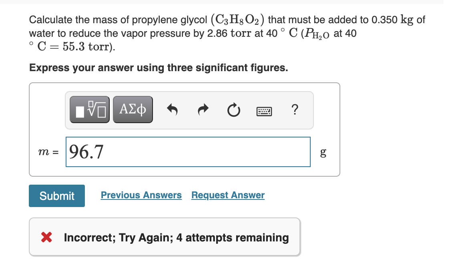Viewport: 450px width, 267px height.
Task: Submit the answer 96.7
Action: pyautogui.click(x=56, y=196)
